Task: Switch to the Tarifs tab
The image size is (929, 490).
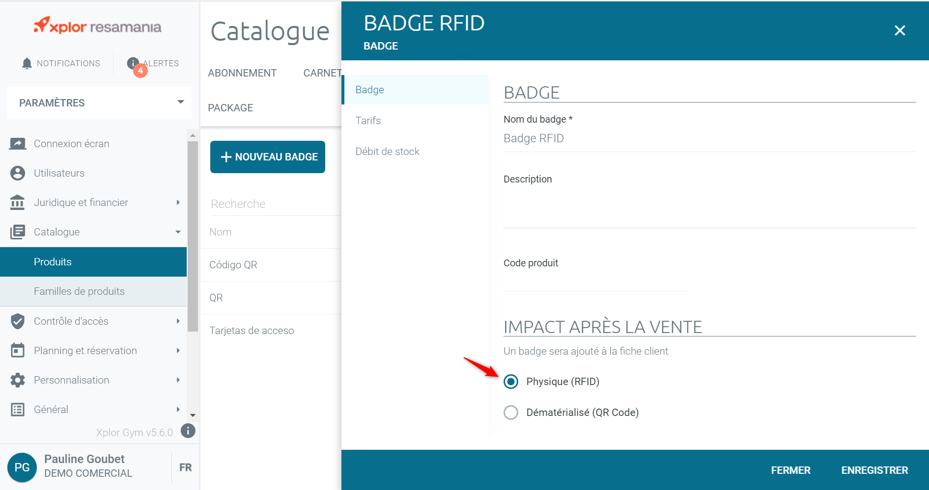Action: click(x=368, y=121)
